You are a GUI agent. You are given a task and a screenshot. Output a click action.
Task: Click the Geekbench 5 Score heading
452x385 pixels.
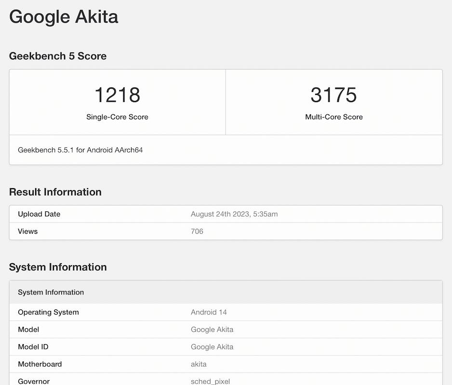coord(58,56)
